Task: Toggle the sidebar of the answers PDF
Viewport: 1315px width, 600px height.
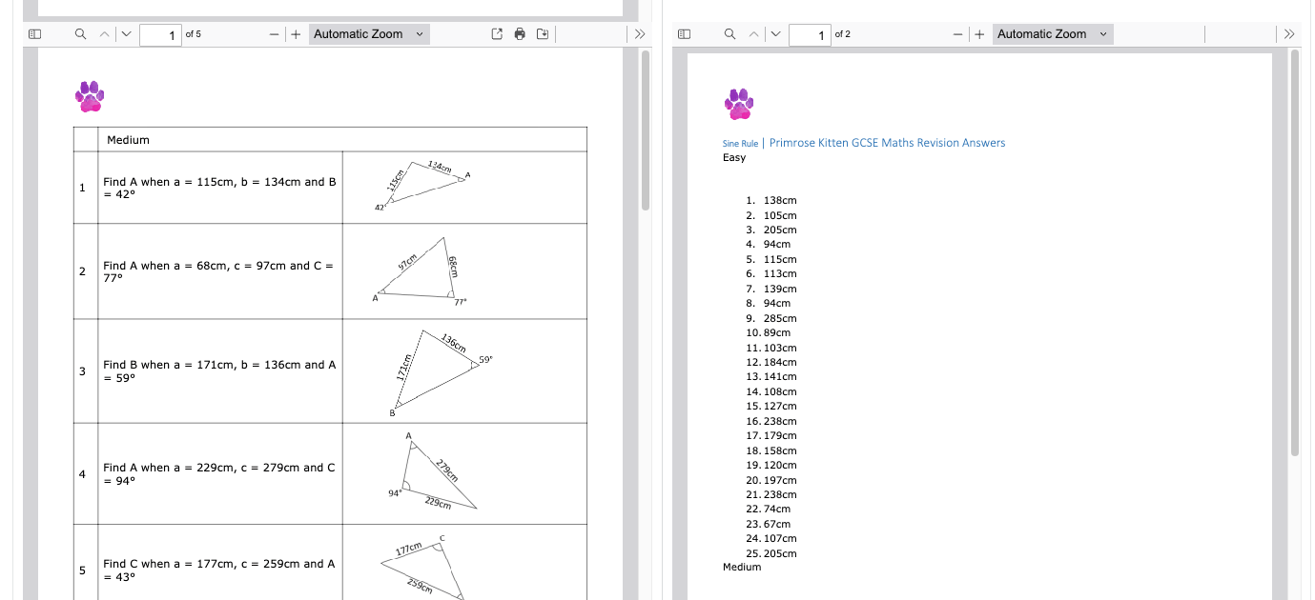Action: [683, 33]
